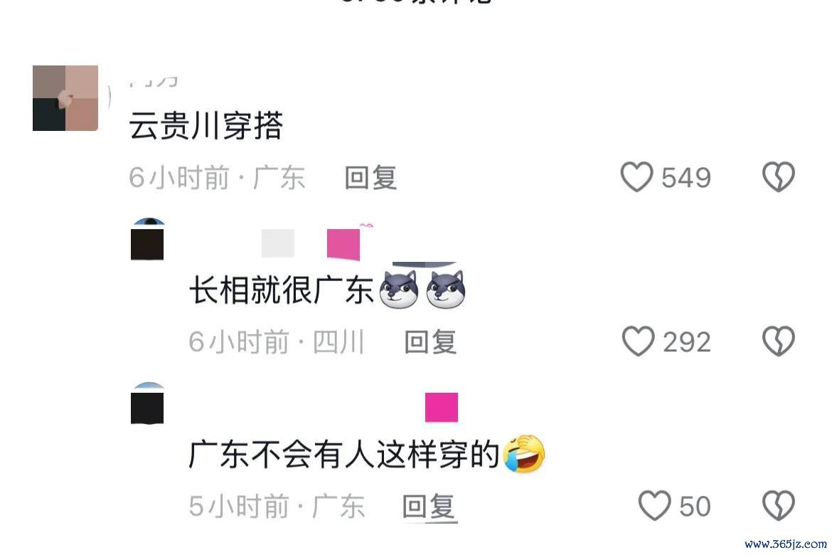Open the www.365jz.com watermark link

pos(785,544)
